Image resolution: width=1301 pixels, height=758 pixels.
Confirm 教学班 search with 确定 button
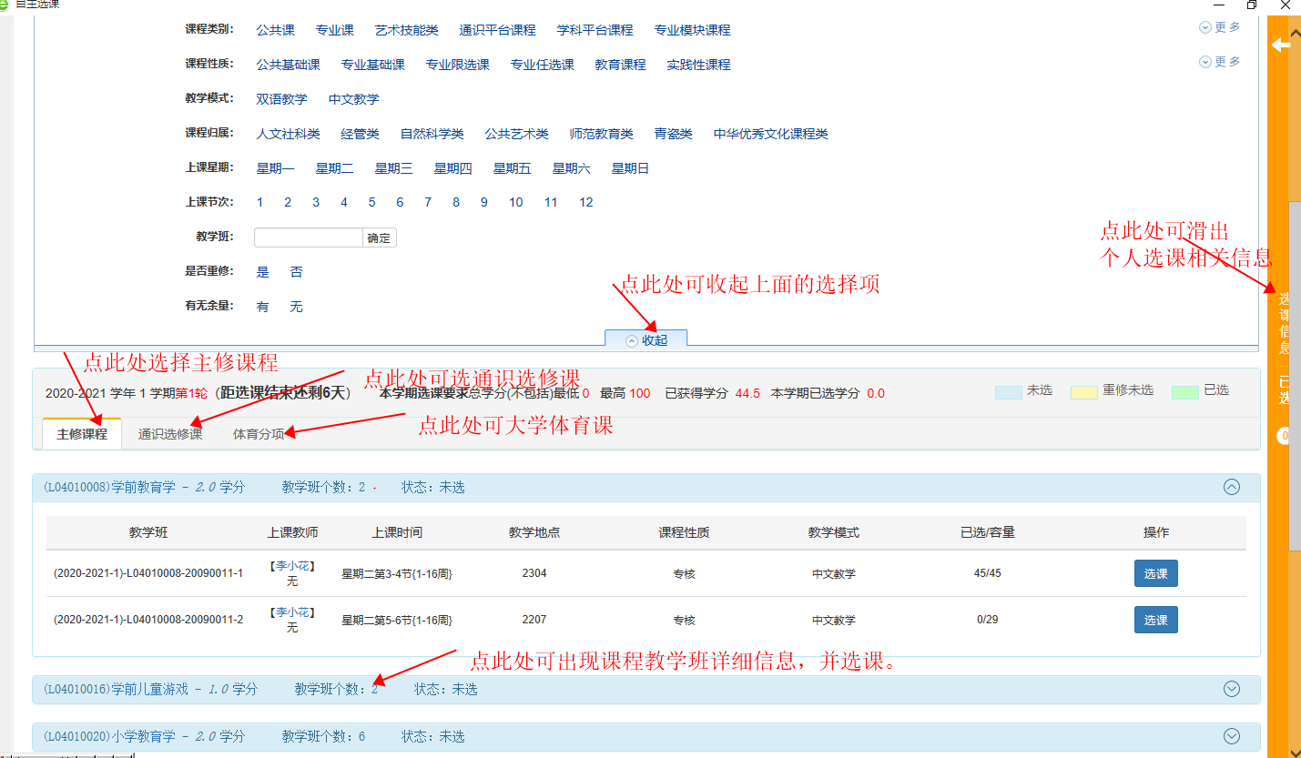(379, 238)
